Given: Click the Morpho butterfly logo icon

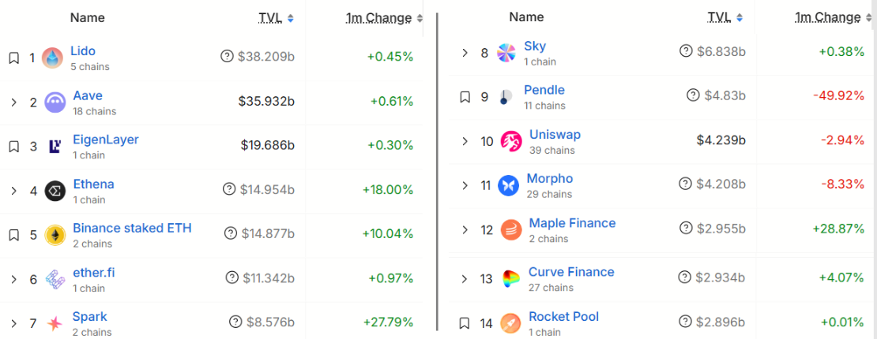Looking at the screenshot, I should [509, 186].
